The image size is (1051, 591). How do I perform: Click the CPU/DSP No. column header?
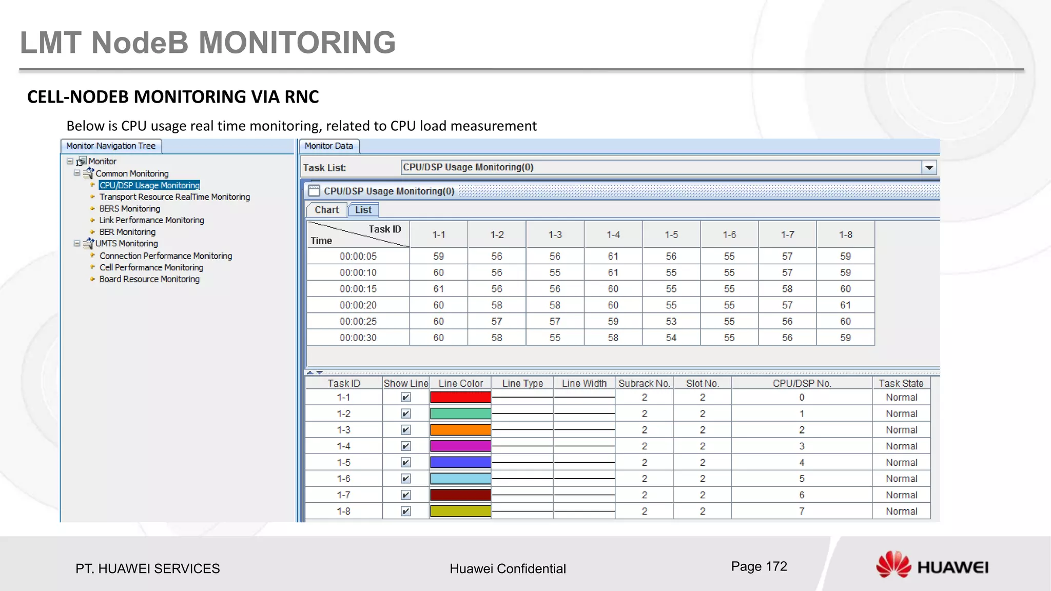[x=802, y=383]
